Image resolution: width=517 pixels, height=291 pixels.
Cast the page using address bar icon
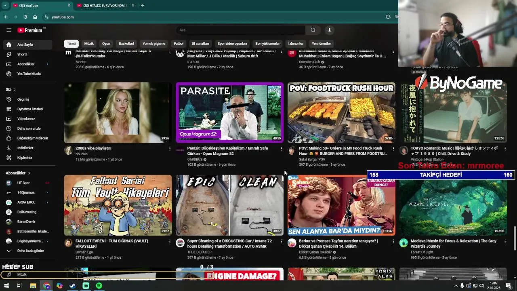(388, 17)
